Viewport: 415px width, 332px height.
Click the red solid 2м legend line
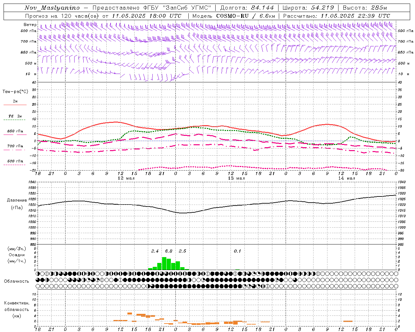coord(15,105)
